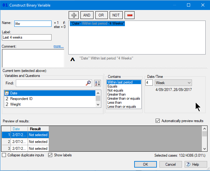Click the Date column header in preview
Viewport: 210px width, 171px height.
pos(19,129)
